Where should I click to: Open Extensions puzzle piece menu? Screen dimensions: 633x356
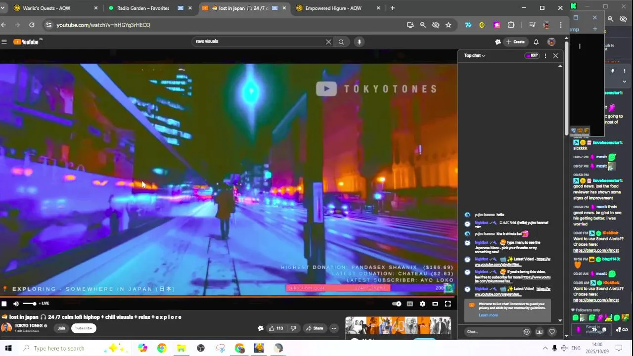coord(511,25)
